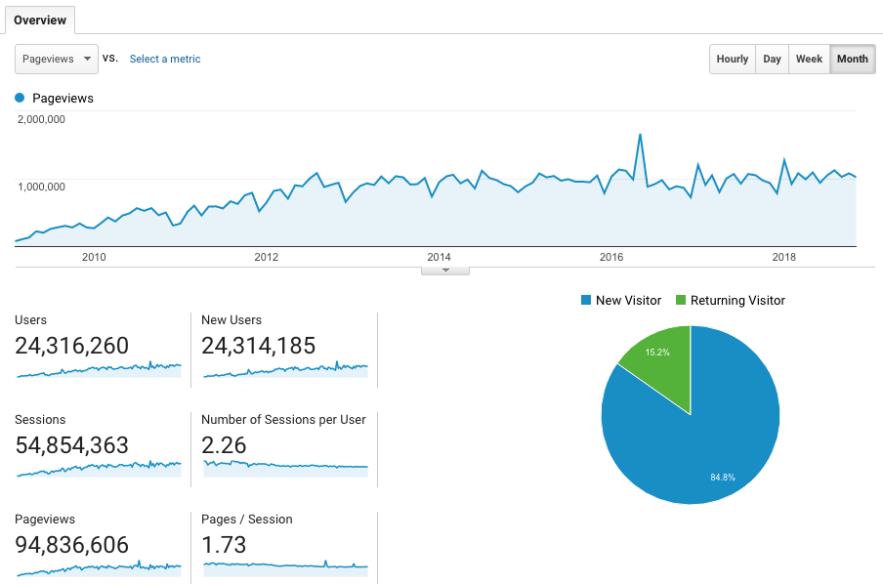This screenshot has height=584, width=883.
Task: Open the Pageviews metric dropdown
Action: pyautogui.click(x=57, y=59)
